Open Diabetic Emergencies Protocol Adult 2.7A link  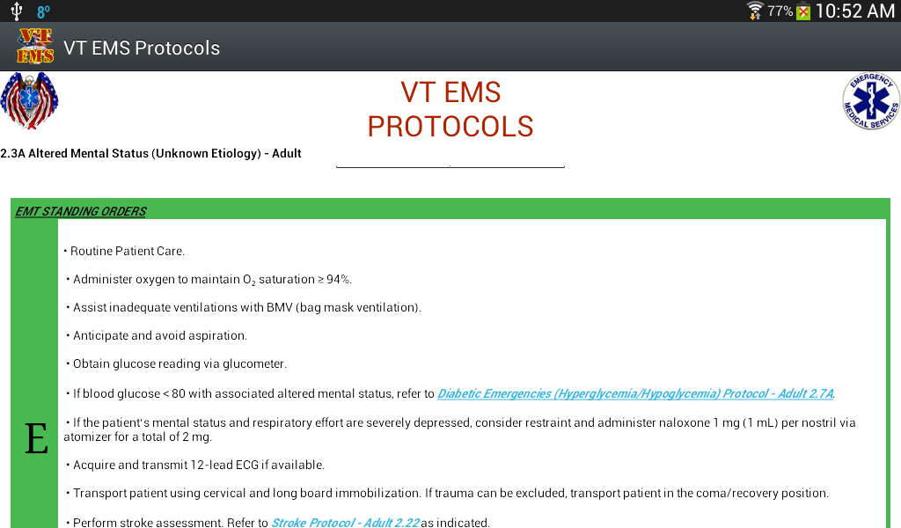click(635, 393)
